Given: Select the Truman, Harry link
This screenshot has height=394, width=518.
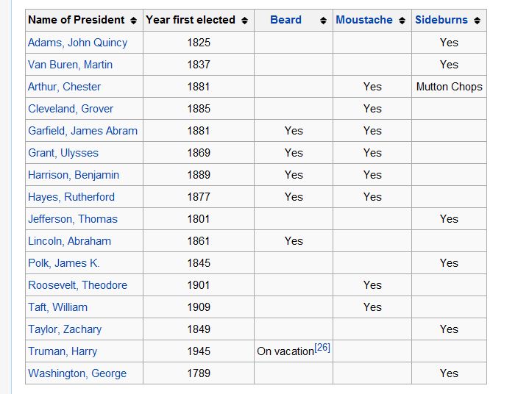Looking at the screenshot, I should 63,351.
